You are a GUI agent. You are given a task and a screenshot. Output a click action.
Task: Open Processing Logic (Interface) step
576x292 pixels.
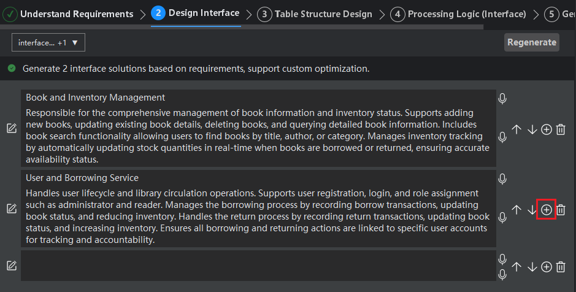tap(459, 14)
